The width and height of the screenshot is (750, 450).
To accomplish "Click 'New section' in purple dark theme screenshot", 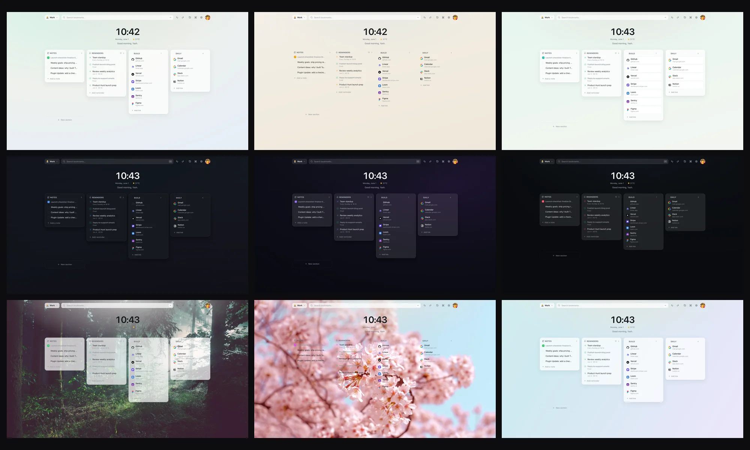I will (x=312, y=264).
